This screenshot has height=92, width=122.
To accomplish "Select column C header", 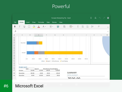I will 22,35.
